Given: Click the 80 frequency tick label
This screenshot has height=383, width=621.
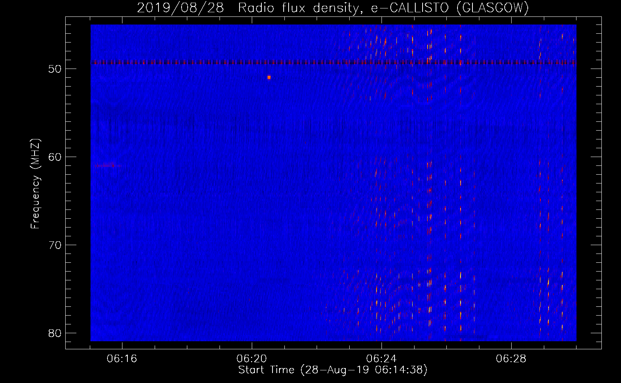Looking at the screenshot, I should pyautogui.click(x=55, y=333).
